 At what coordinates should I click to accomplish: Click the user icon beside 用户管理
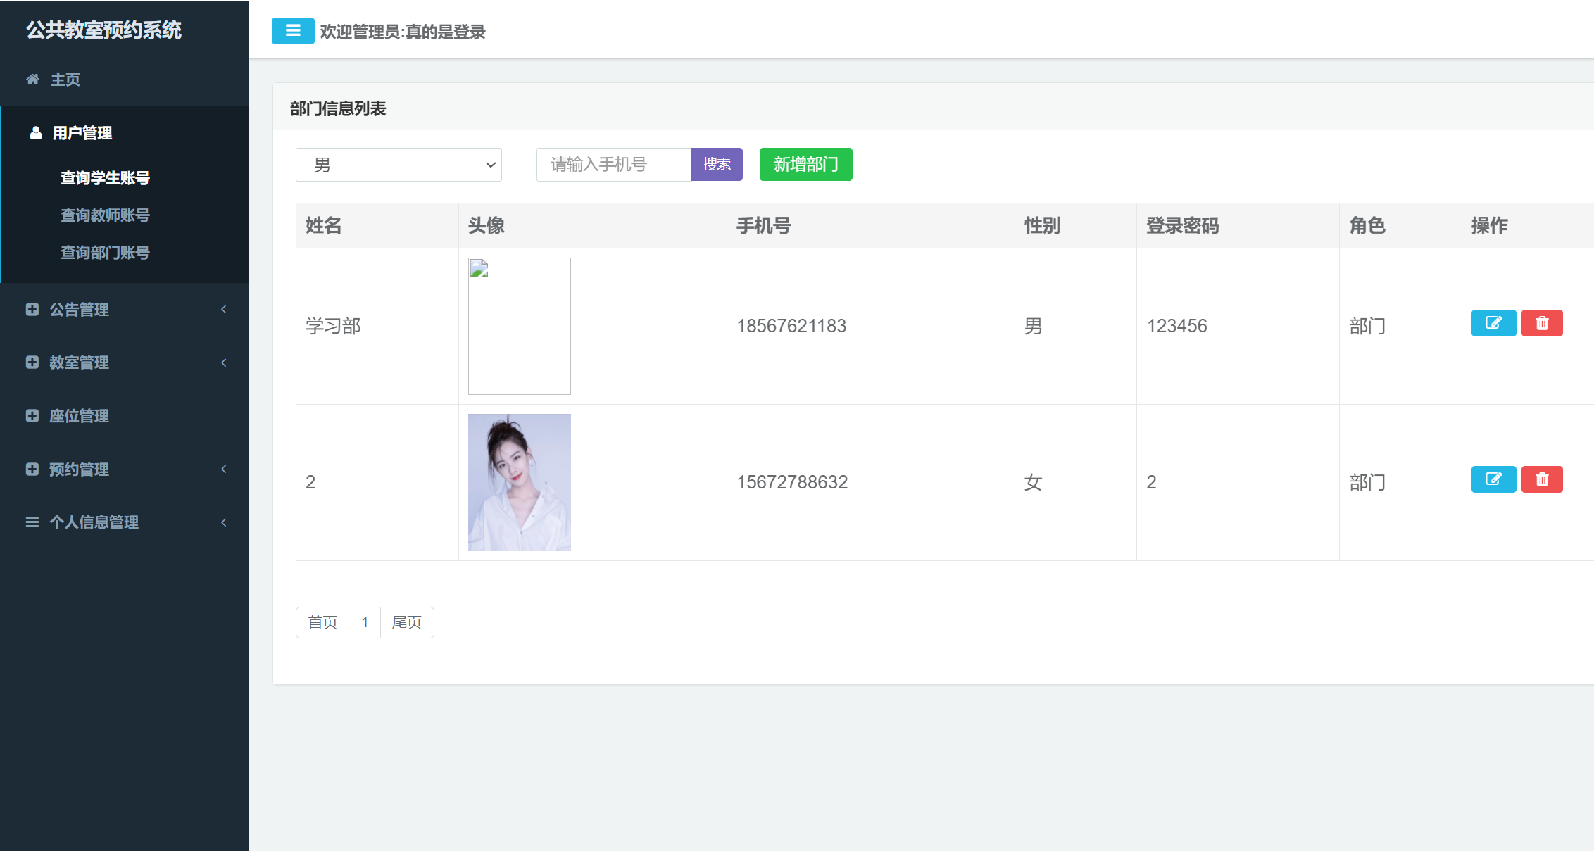pyautogui.click(x=35, y=133)
